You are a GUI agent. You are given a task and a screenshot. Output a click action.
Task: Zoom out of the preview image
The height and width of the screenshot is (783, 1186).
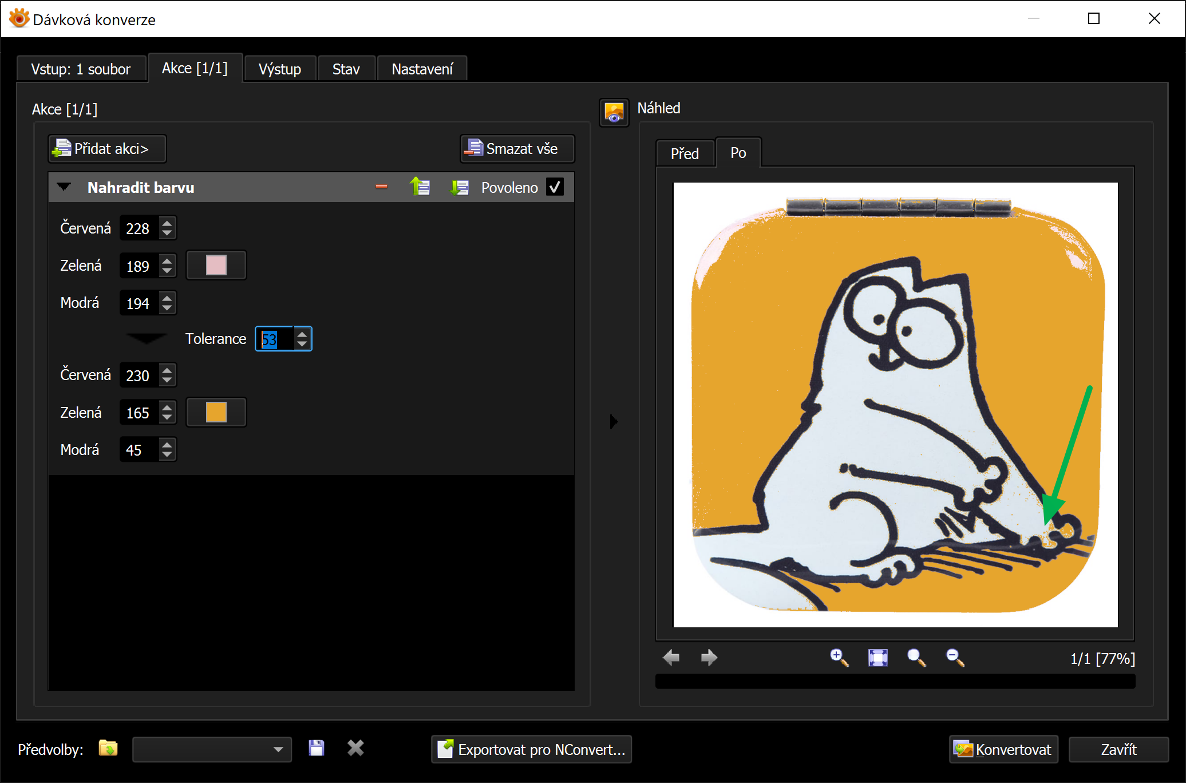tap(955, 658)
